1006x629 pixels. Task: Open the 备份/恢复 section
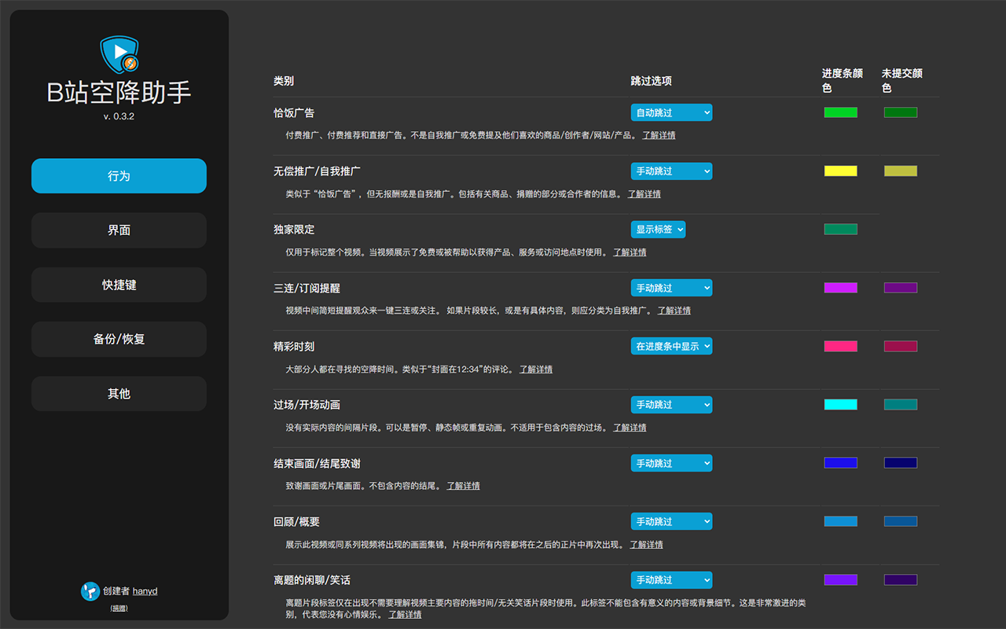pos(119,339)
